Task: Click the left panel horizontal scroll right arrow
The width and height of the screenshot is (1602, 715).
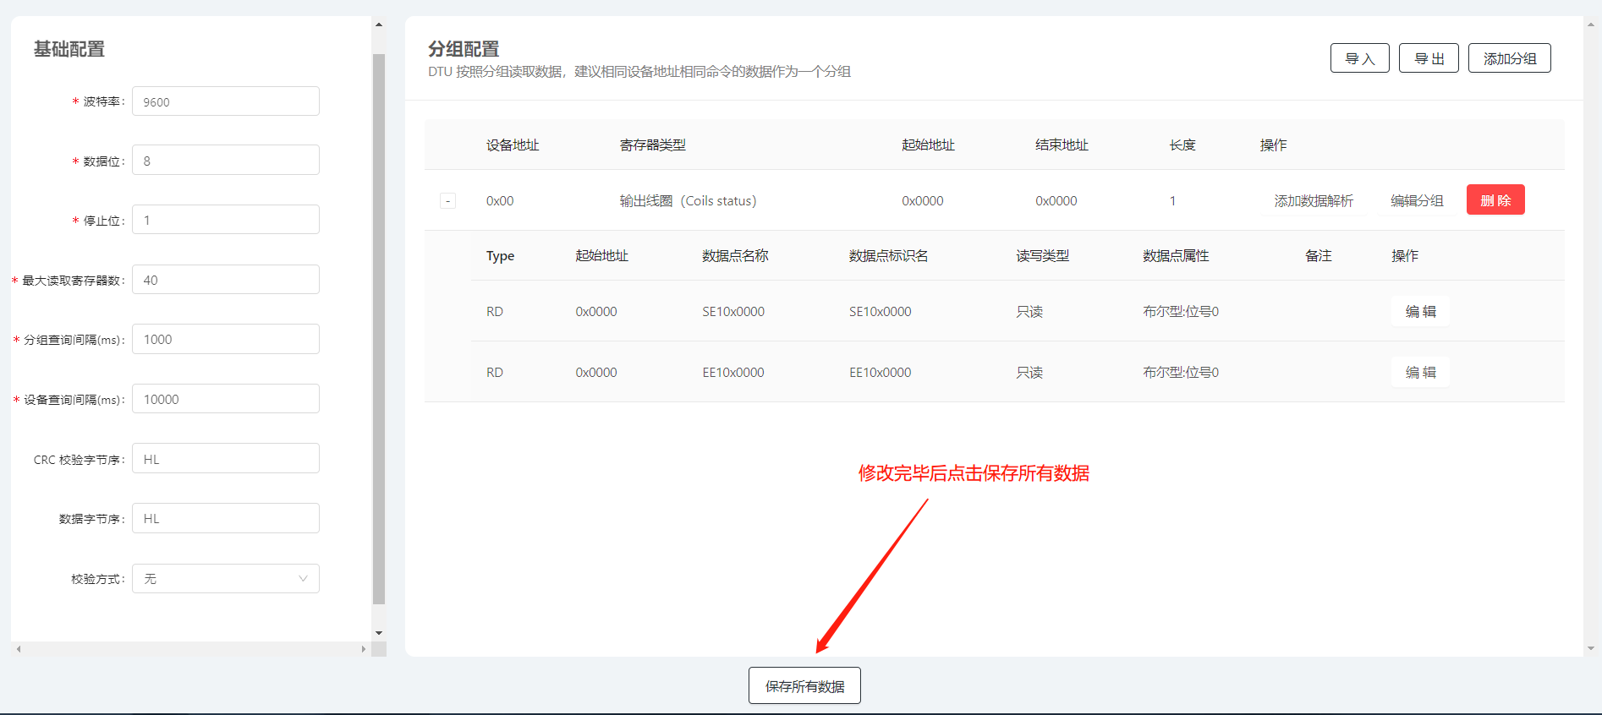Action: click(x=364, y=649)
